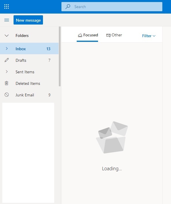Click the search magnifier icon

tap(68, 7)
